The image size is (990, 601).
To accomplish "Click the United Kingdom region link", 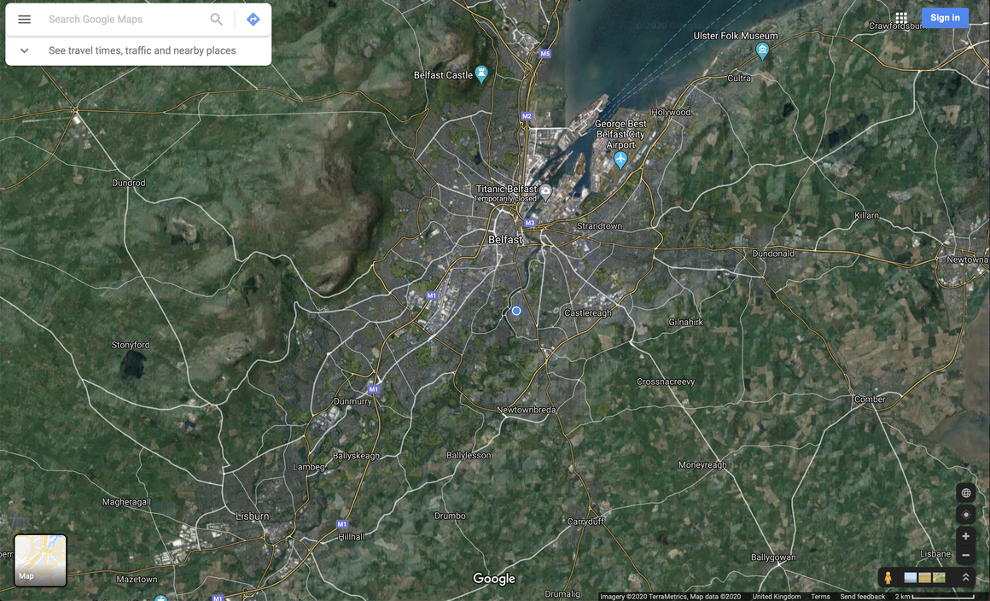I will [x=776, y=597].
